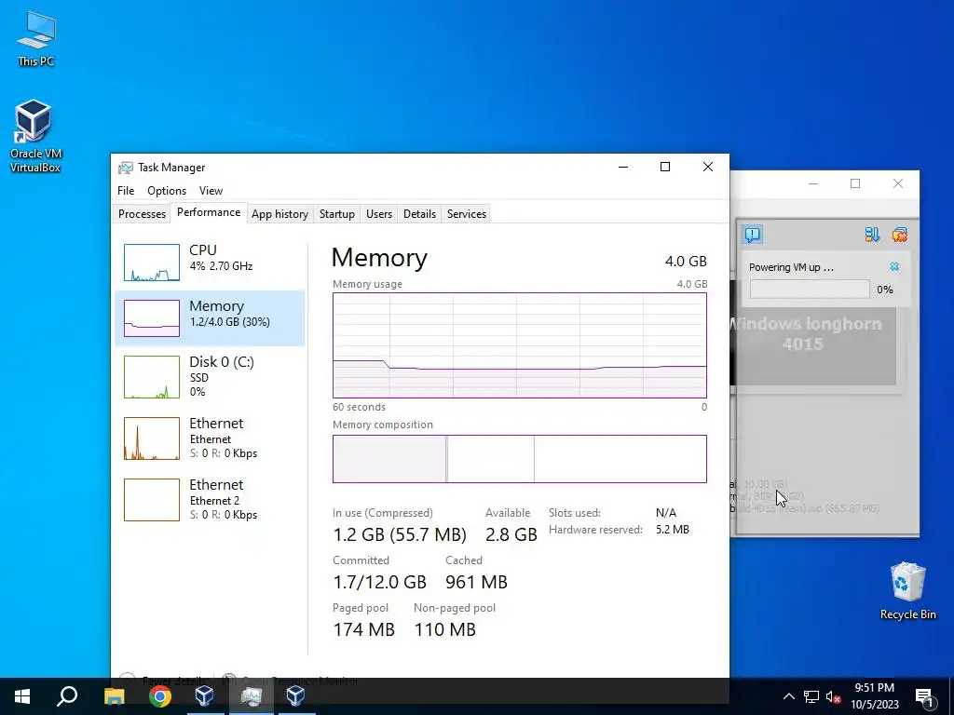Click the muted volume icon in tray
This screenshot has height=715, width=954.
834,696
